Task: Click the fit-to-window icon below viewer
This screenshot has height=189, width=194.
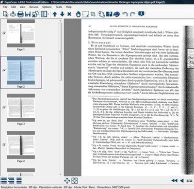Action: pos(75,181)
